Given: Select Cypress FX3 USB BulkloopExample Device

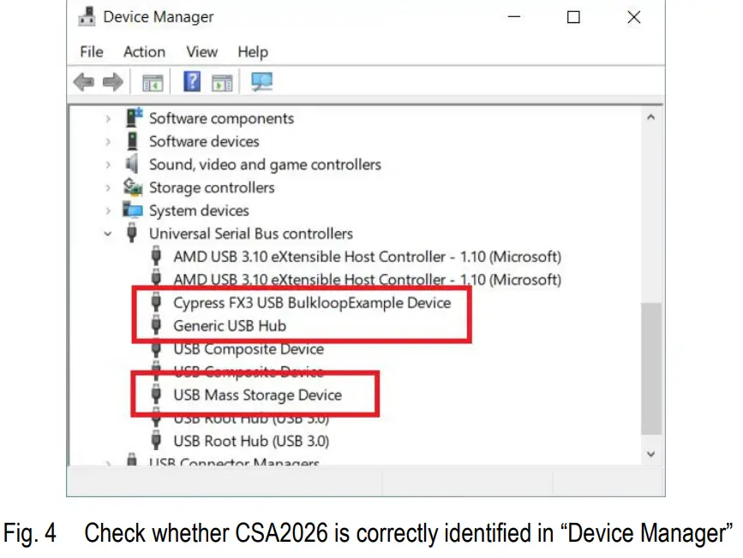Looking at the screenshot, I should [x=312, y=303].
